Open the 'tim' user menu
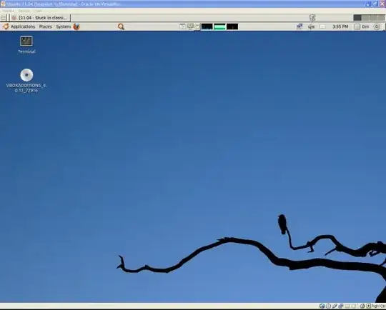 (x=362, y=26)
